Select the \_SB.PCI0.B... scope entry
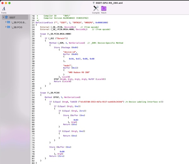The image size is (189, 164). (19, 22)
